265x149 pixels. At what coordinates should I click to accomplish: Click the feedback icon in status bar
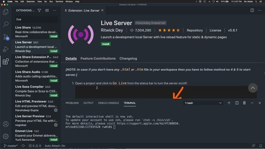pyautogui.click(x=253, y=146)
